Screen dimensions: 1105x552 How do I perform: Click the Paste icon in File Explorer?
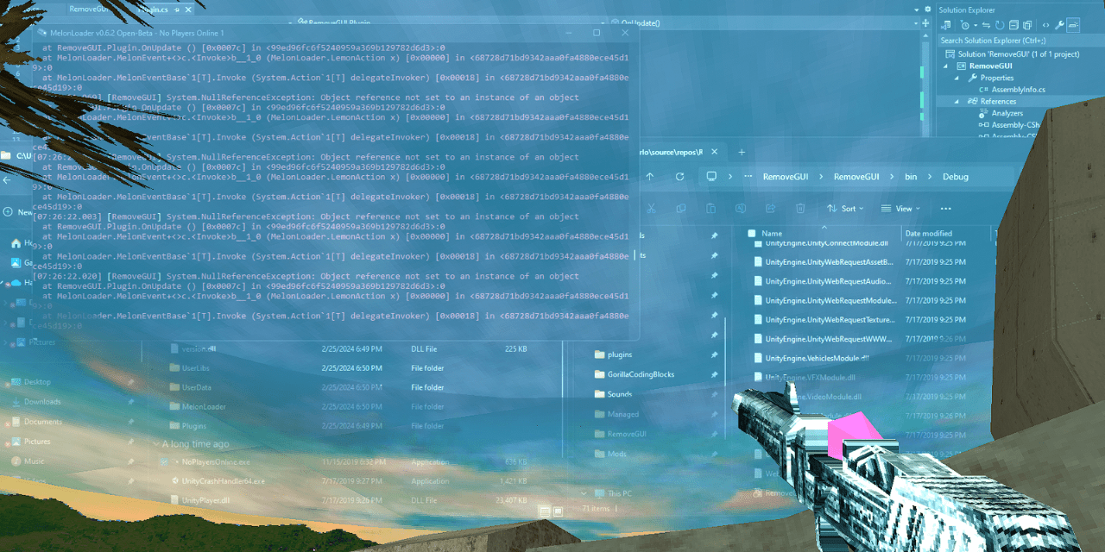[711, 209]
